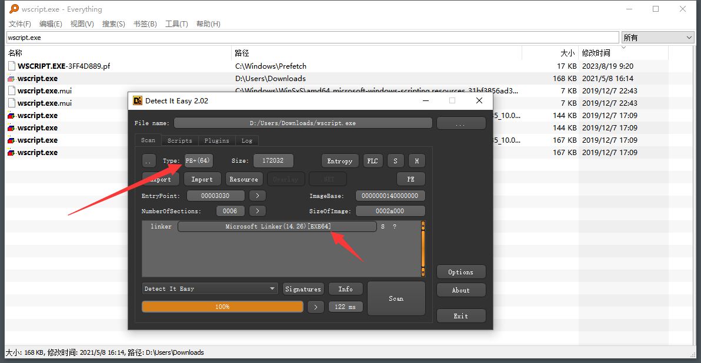Open the file type filter dropdown showing 所有
This screenshot has height=363, width=701.
tap(657, 36)
